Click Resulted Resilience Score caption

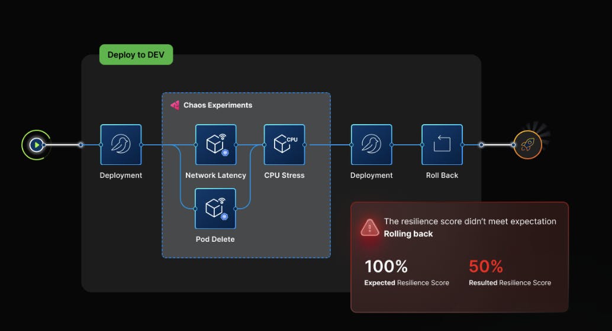(510, 283)
